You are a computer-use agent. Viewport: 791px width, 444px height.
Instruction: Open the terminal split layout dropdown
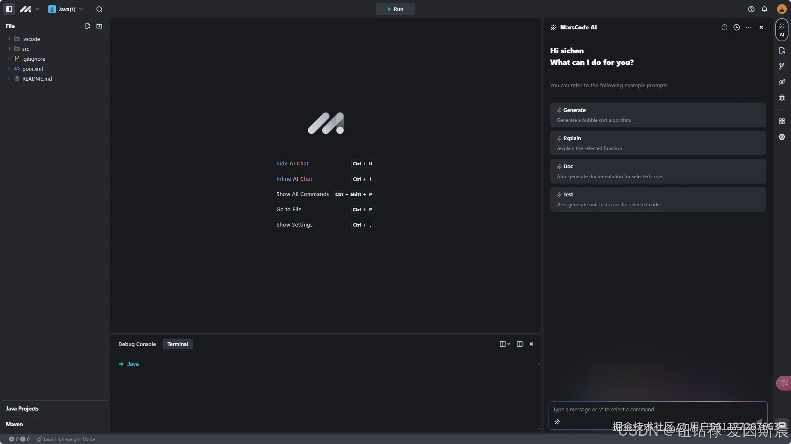tap(505, 344)
